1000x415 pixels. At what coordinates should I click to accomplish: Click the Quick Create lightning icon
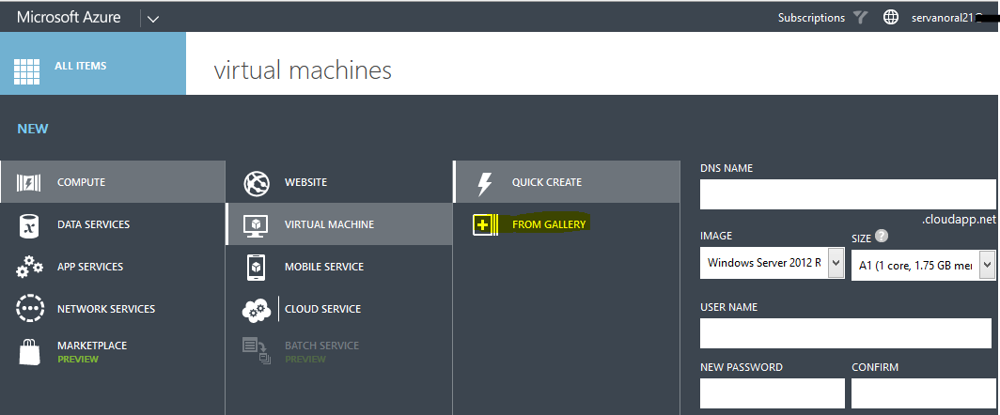(x=484, y=182)
